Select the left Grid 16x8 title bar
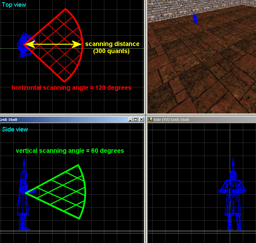The image size is (256, 243). tap(64, 120)
